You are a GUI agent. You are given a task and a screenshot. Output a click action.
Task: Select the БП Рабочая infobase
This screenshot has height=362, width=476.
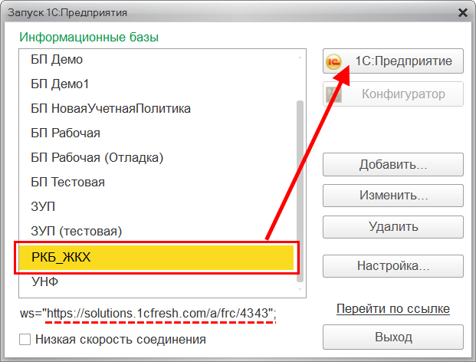(x=158, y=133)
